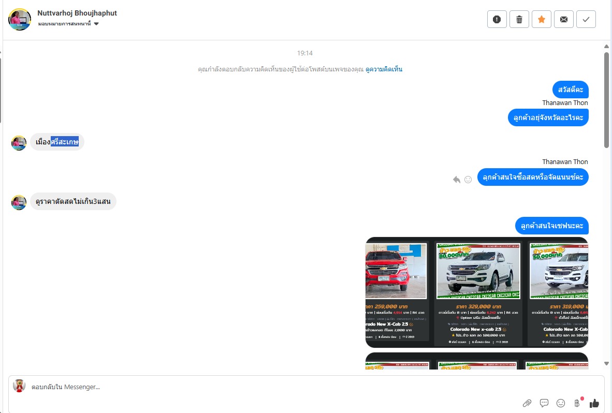Open the assign conversation dropdown arrow

pyautogui.click(x=96, y=24)
